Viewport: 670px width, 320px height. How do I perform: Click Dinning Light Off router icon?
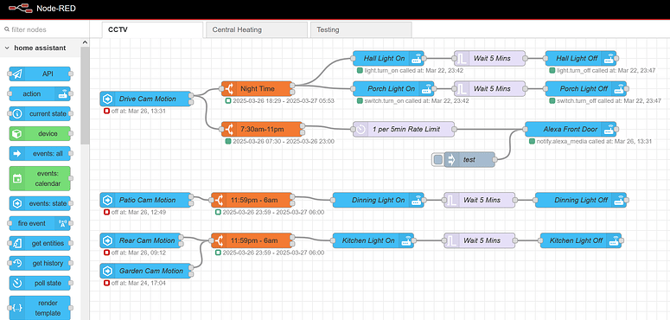coord(619,200)
